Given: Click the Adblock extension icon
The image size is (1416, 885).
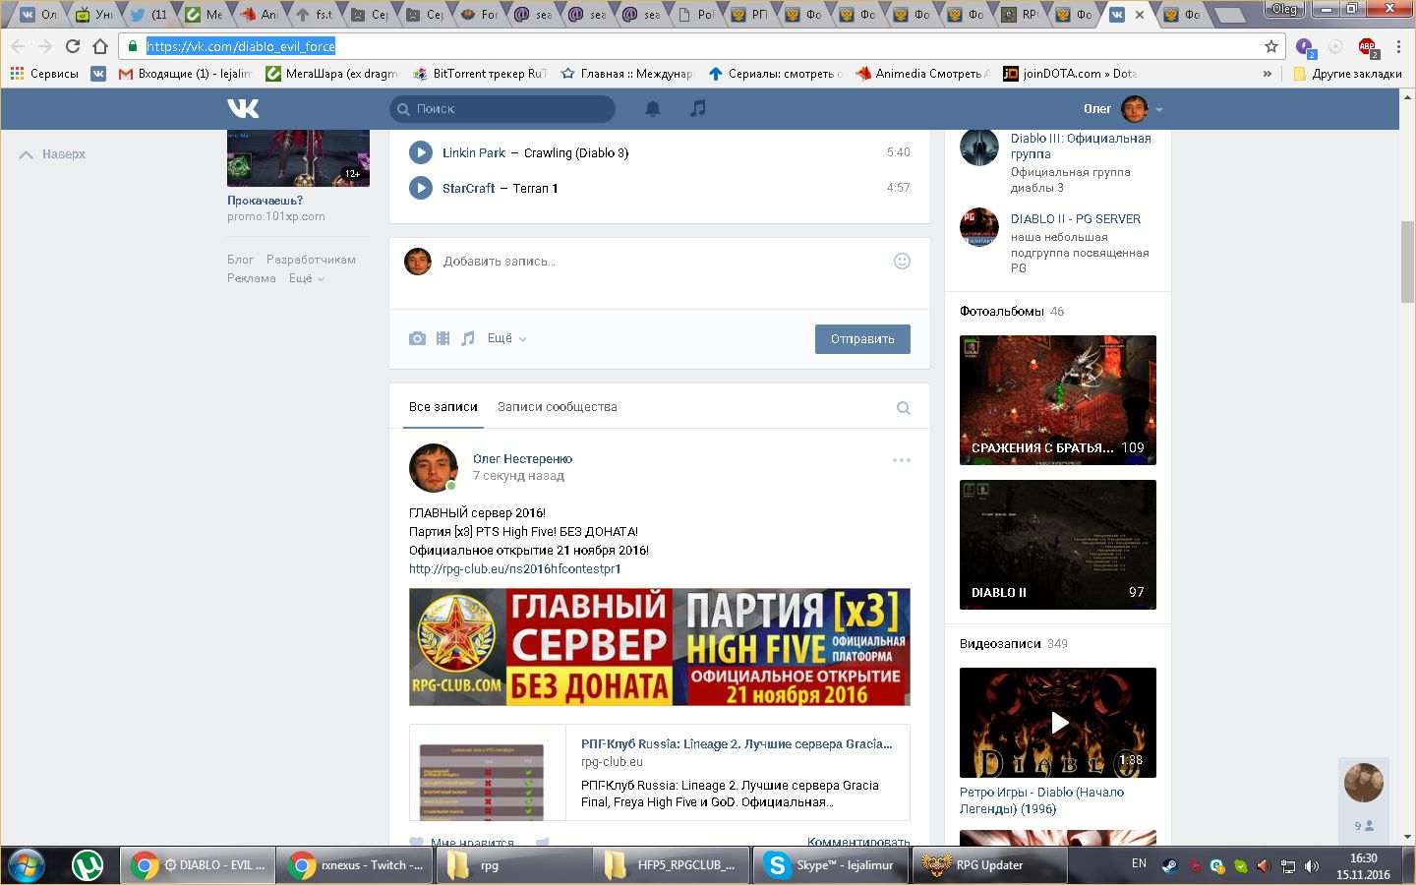Looking at the screenshot, I should pyautogui.click(x=1367, y=46).
